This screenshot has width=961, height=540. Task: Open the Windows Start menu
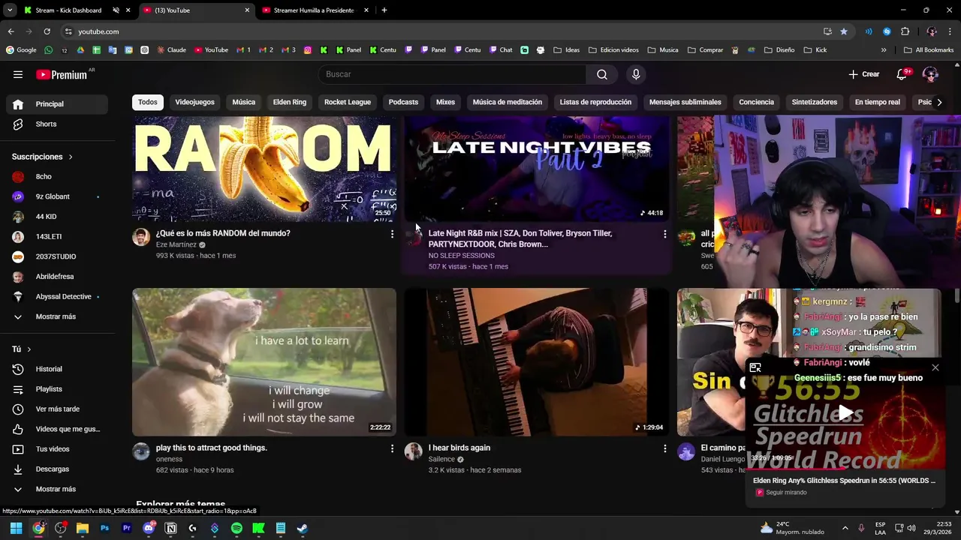(x=16, y=528)
